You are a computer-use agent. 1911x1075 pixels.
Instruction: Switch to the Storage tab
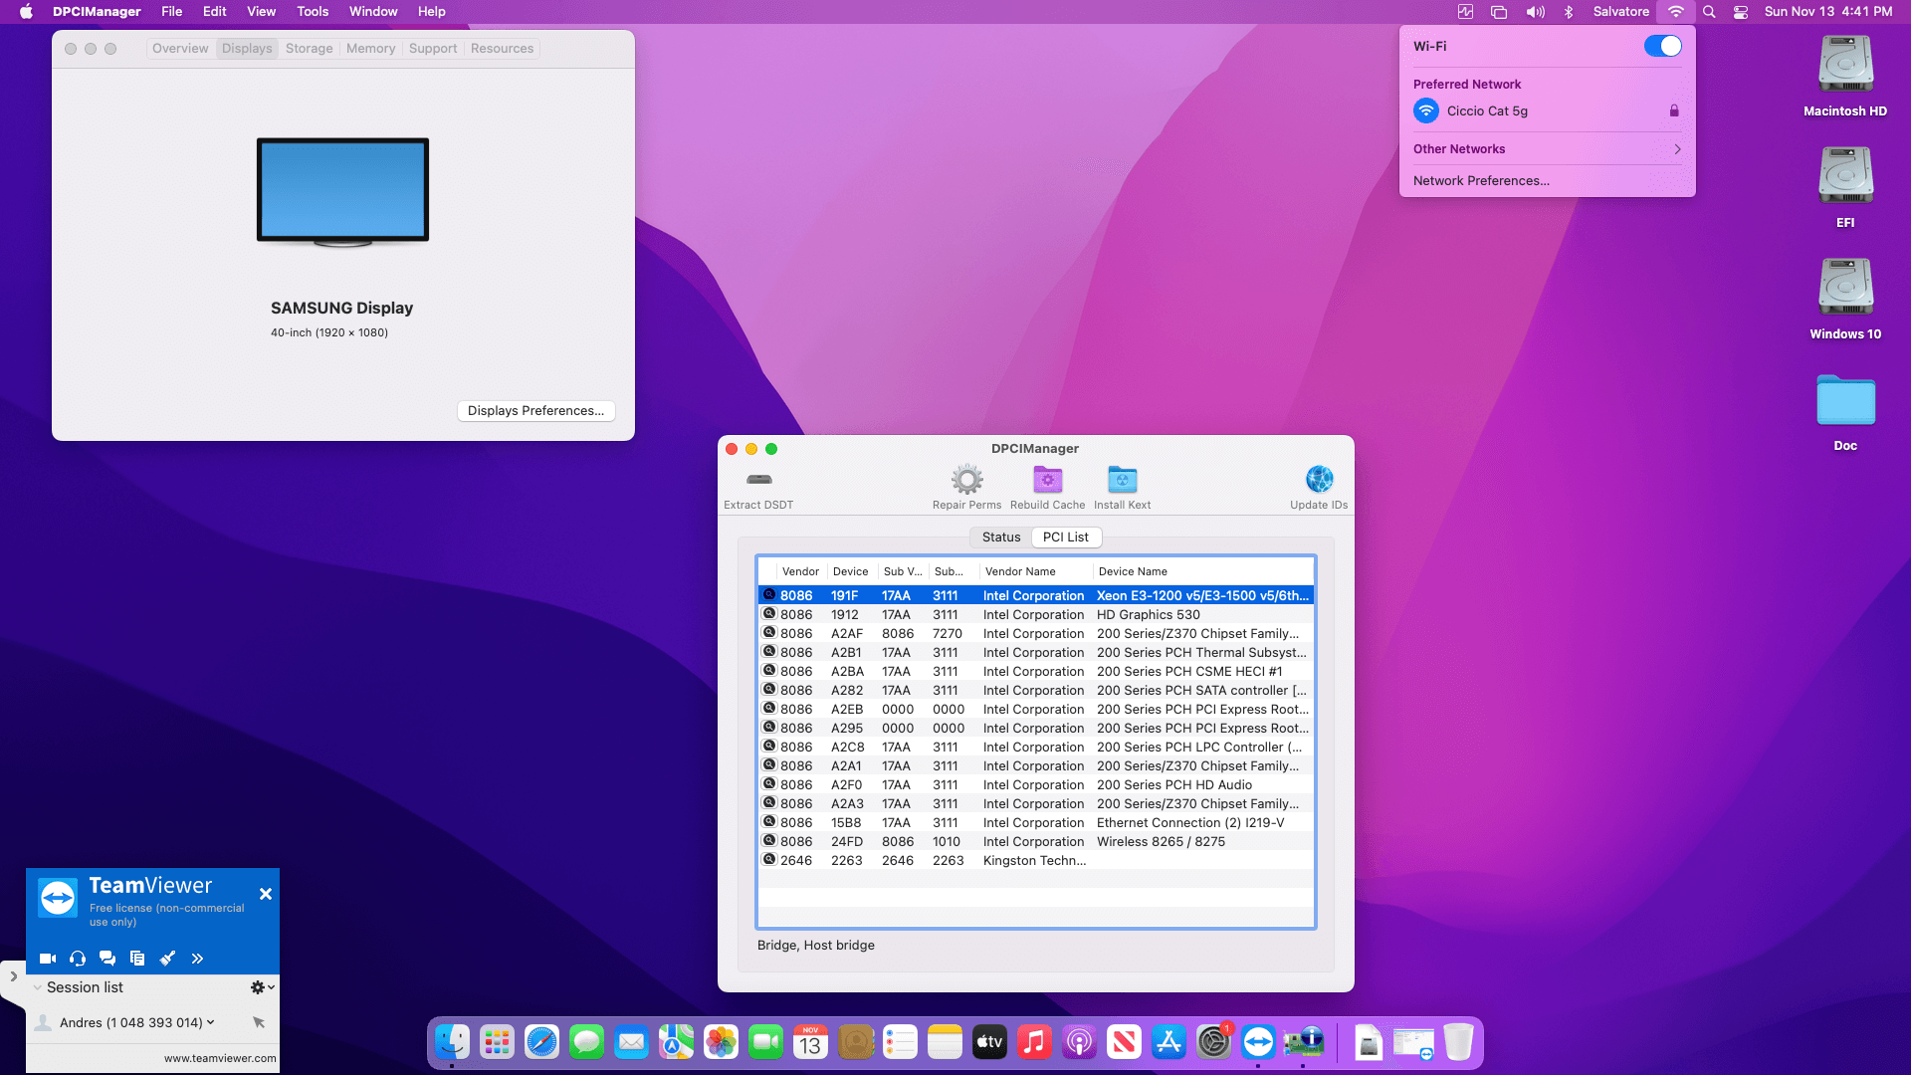[310, 49]
